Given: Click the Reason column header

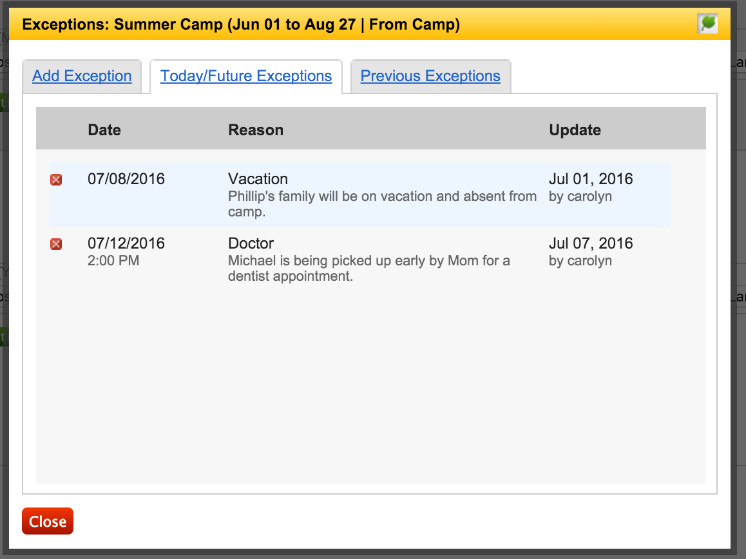Looking at the screenshot, I should tap(256, 130).
